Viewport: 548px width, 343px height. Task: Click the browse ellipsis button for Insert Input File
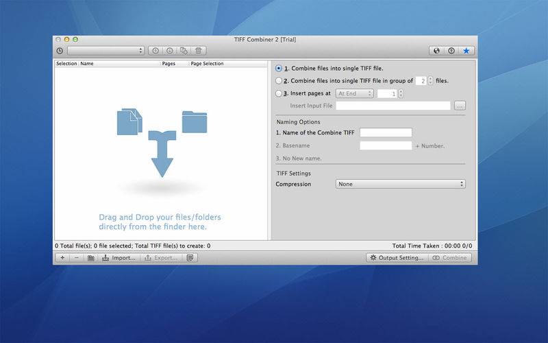[x=460, y=106]
